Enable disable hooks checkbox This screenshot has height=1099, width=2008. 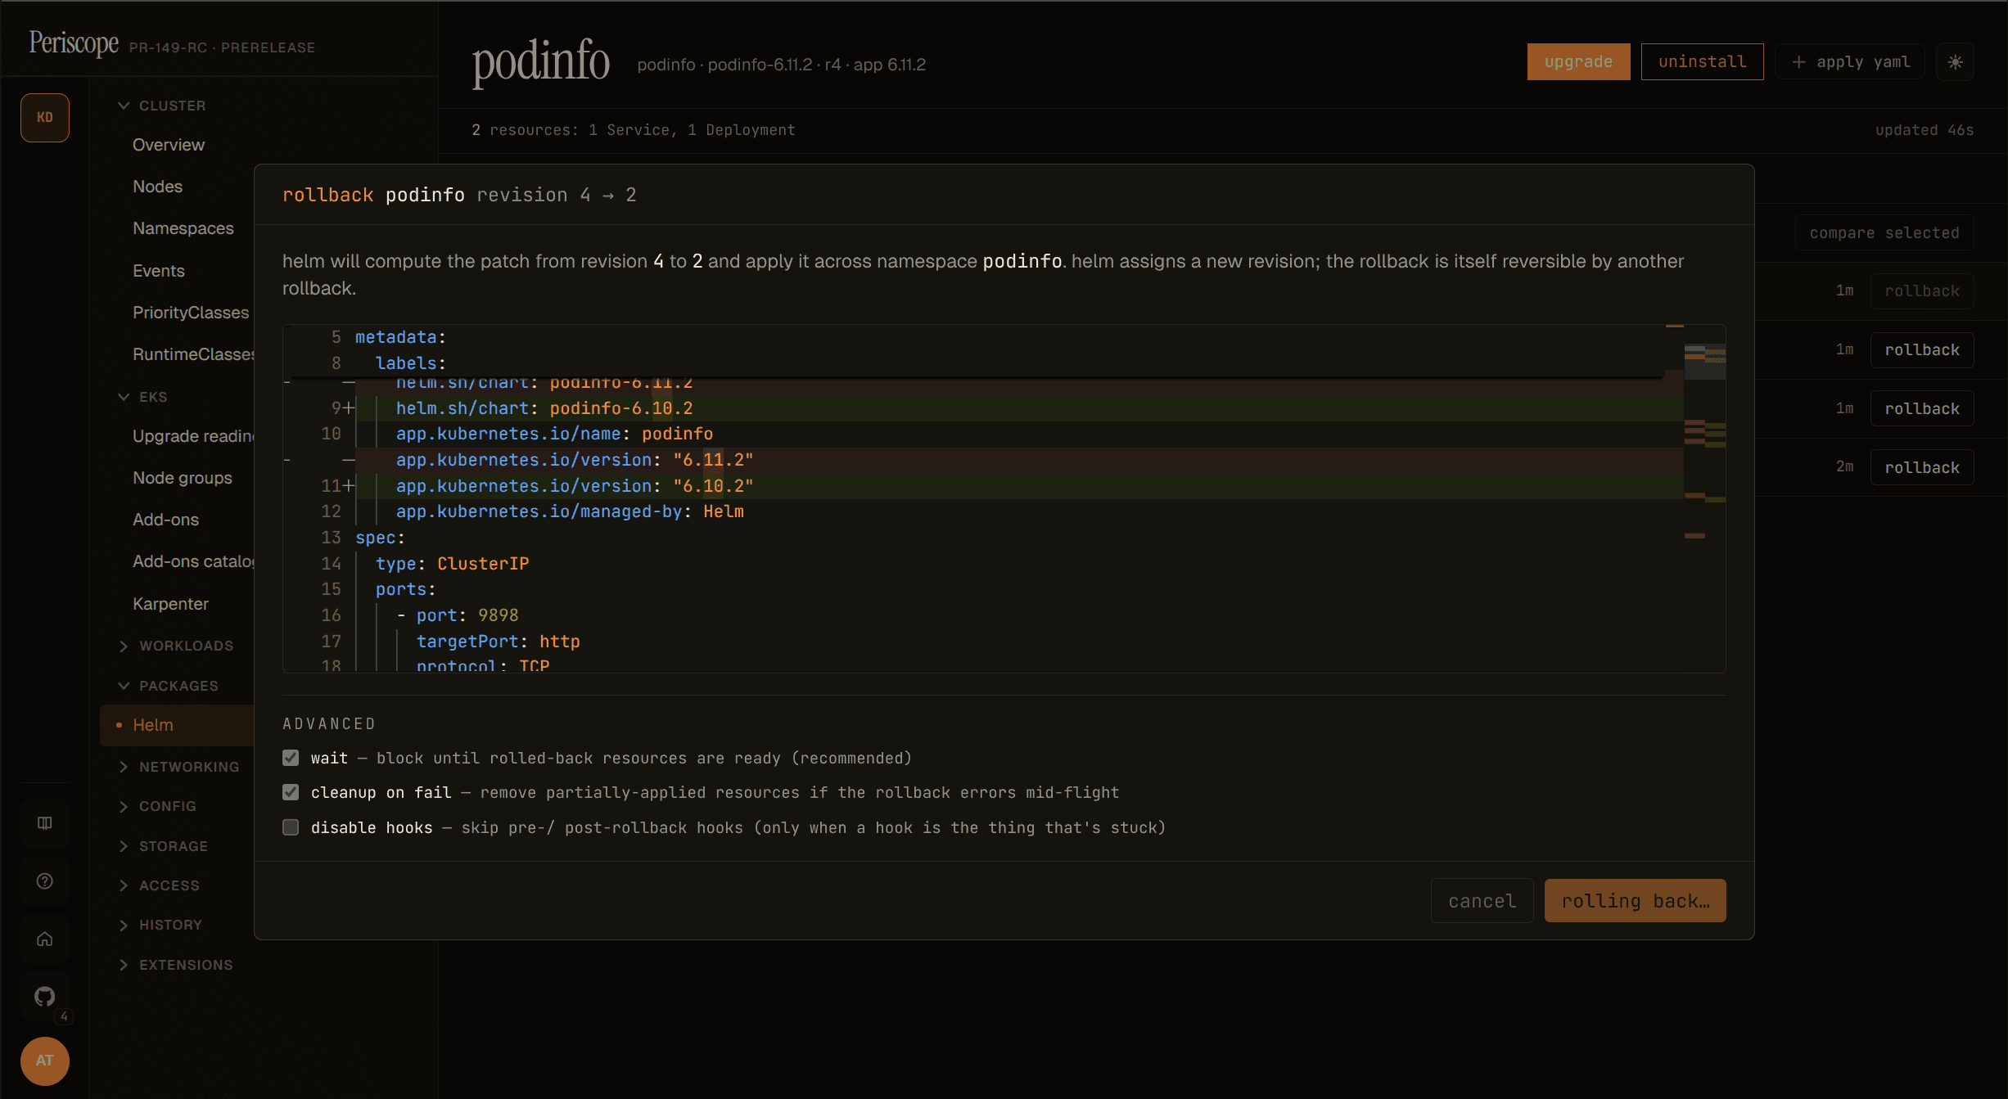(291, 827)
